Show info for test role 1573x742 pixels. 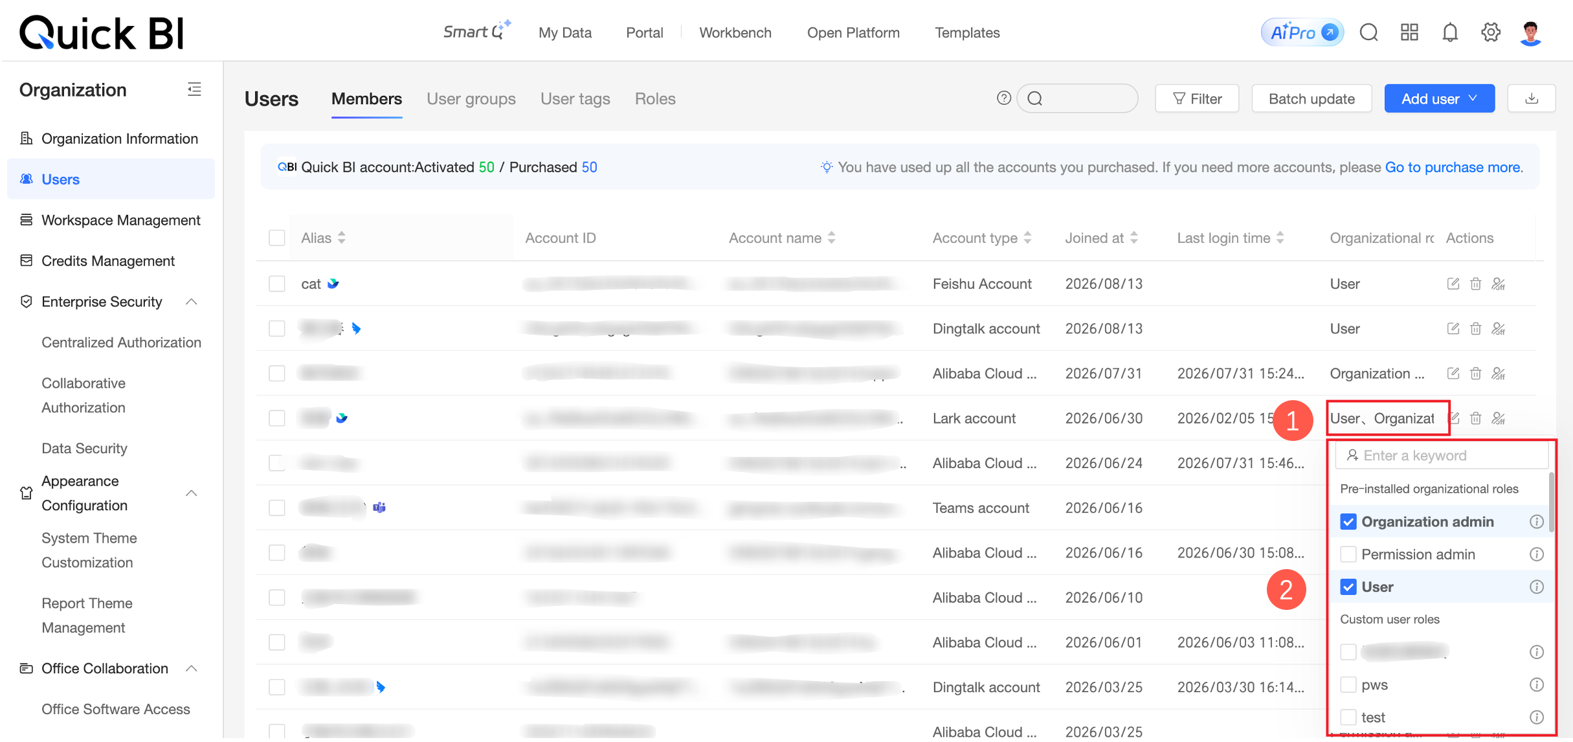(x=1537, y=717)
